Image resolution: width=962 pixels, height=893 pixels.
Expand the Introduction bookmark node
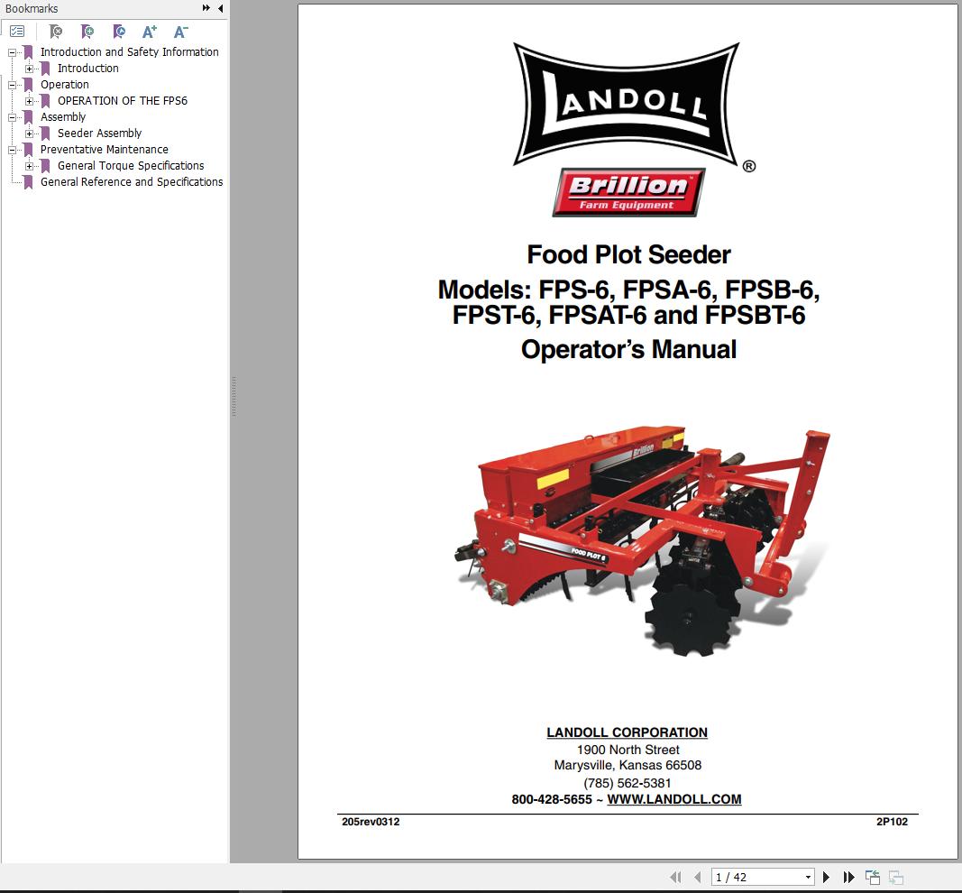tap(29, 69)
